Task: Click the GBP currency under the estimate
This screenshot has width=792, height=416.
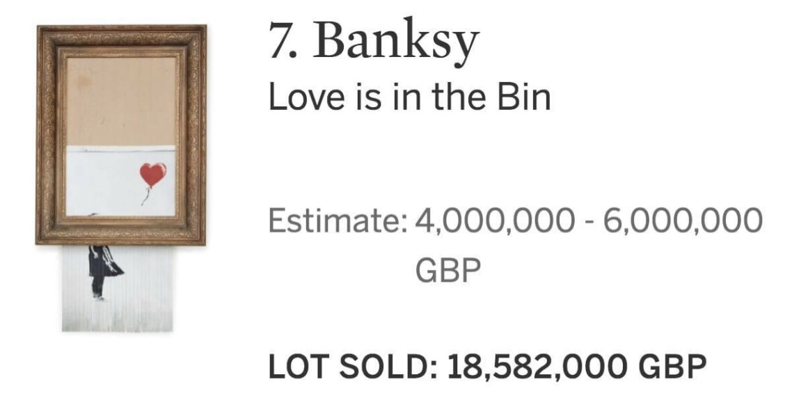Action: pos(448,270)
